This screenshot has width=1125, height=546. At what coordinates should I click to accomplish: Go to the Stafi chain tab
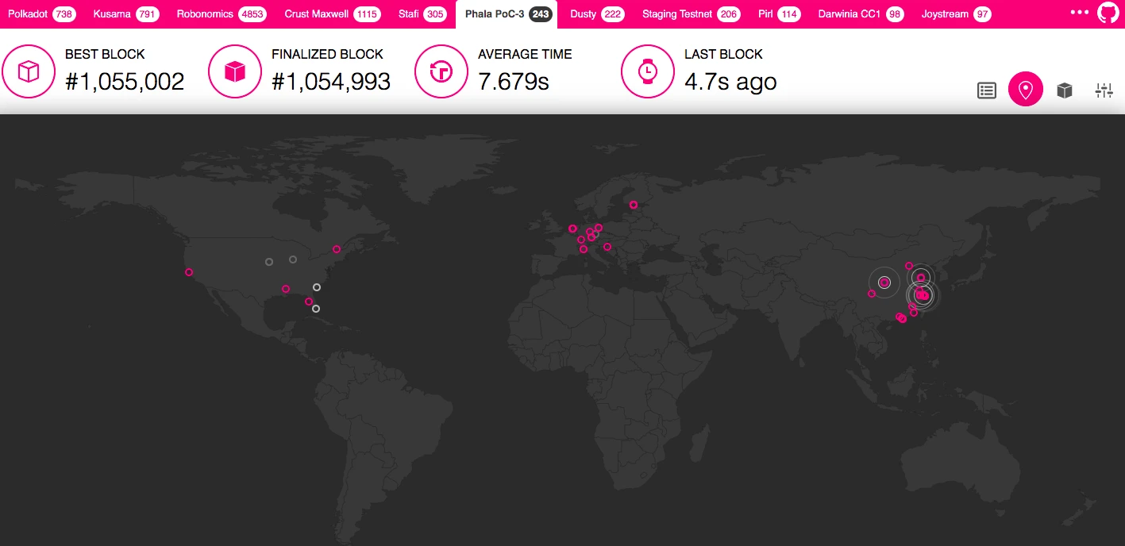tap(422, 14)
